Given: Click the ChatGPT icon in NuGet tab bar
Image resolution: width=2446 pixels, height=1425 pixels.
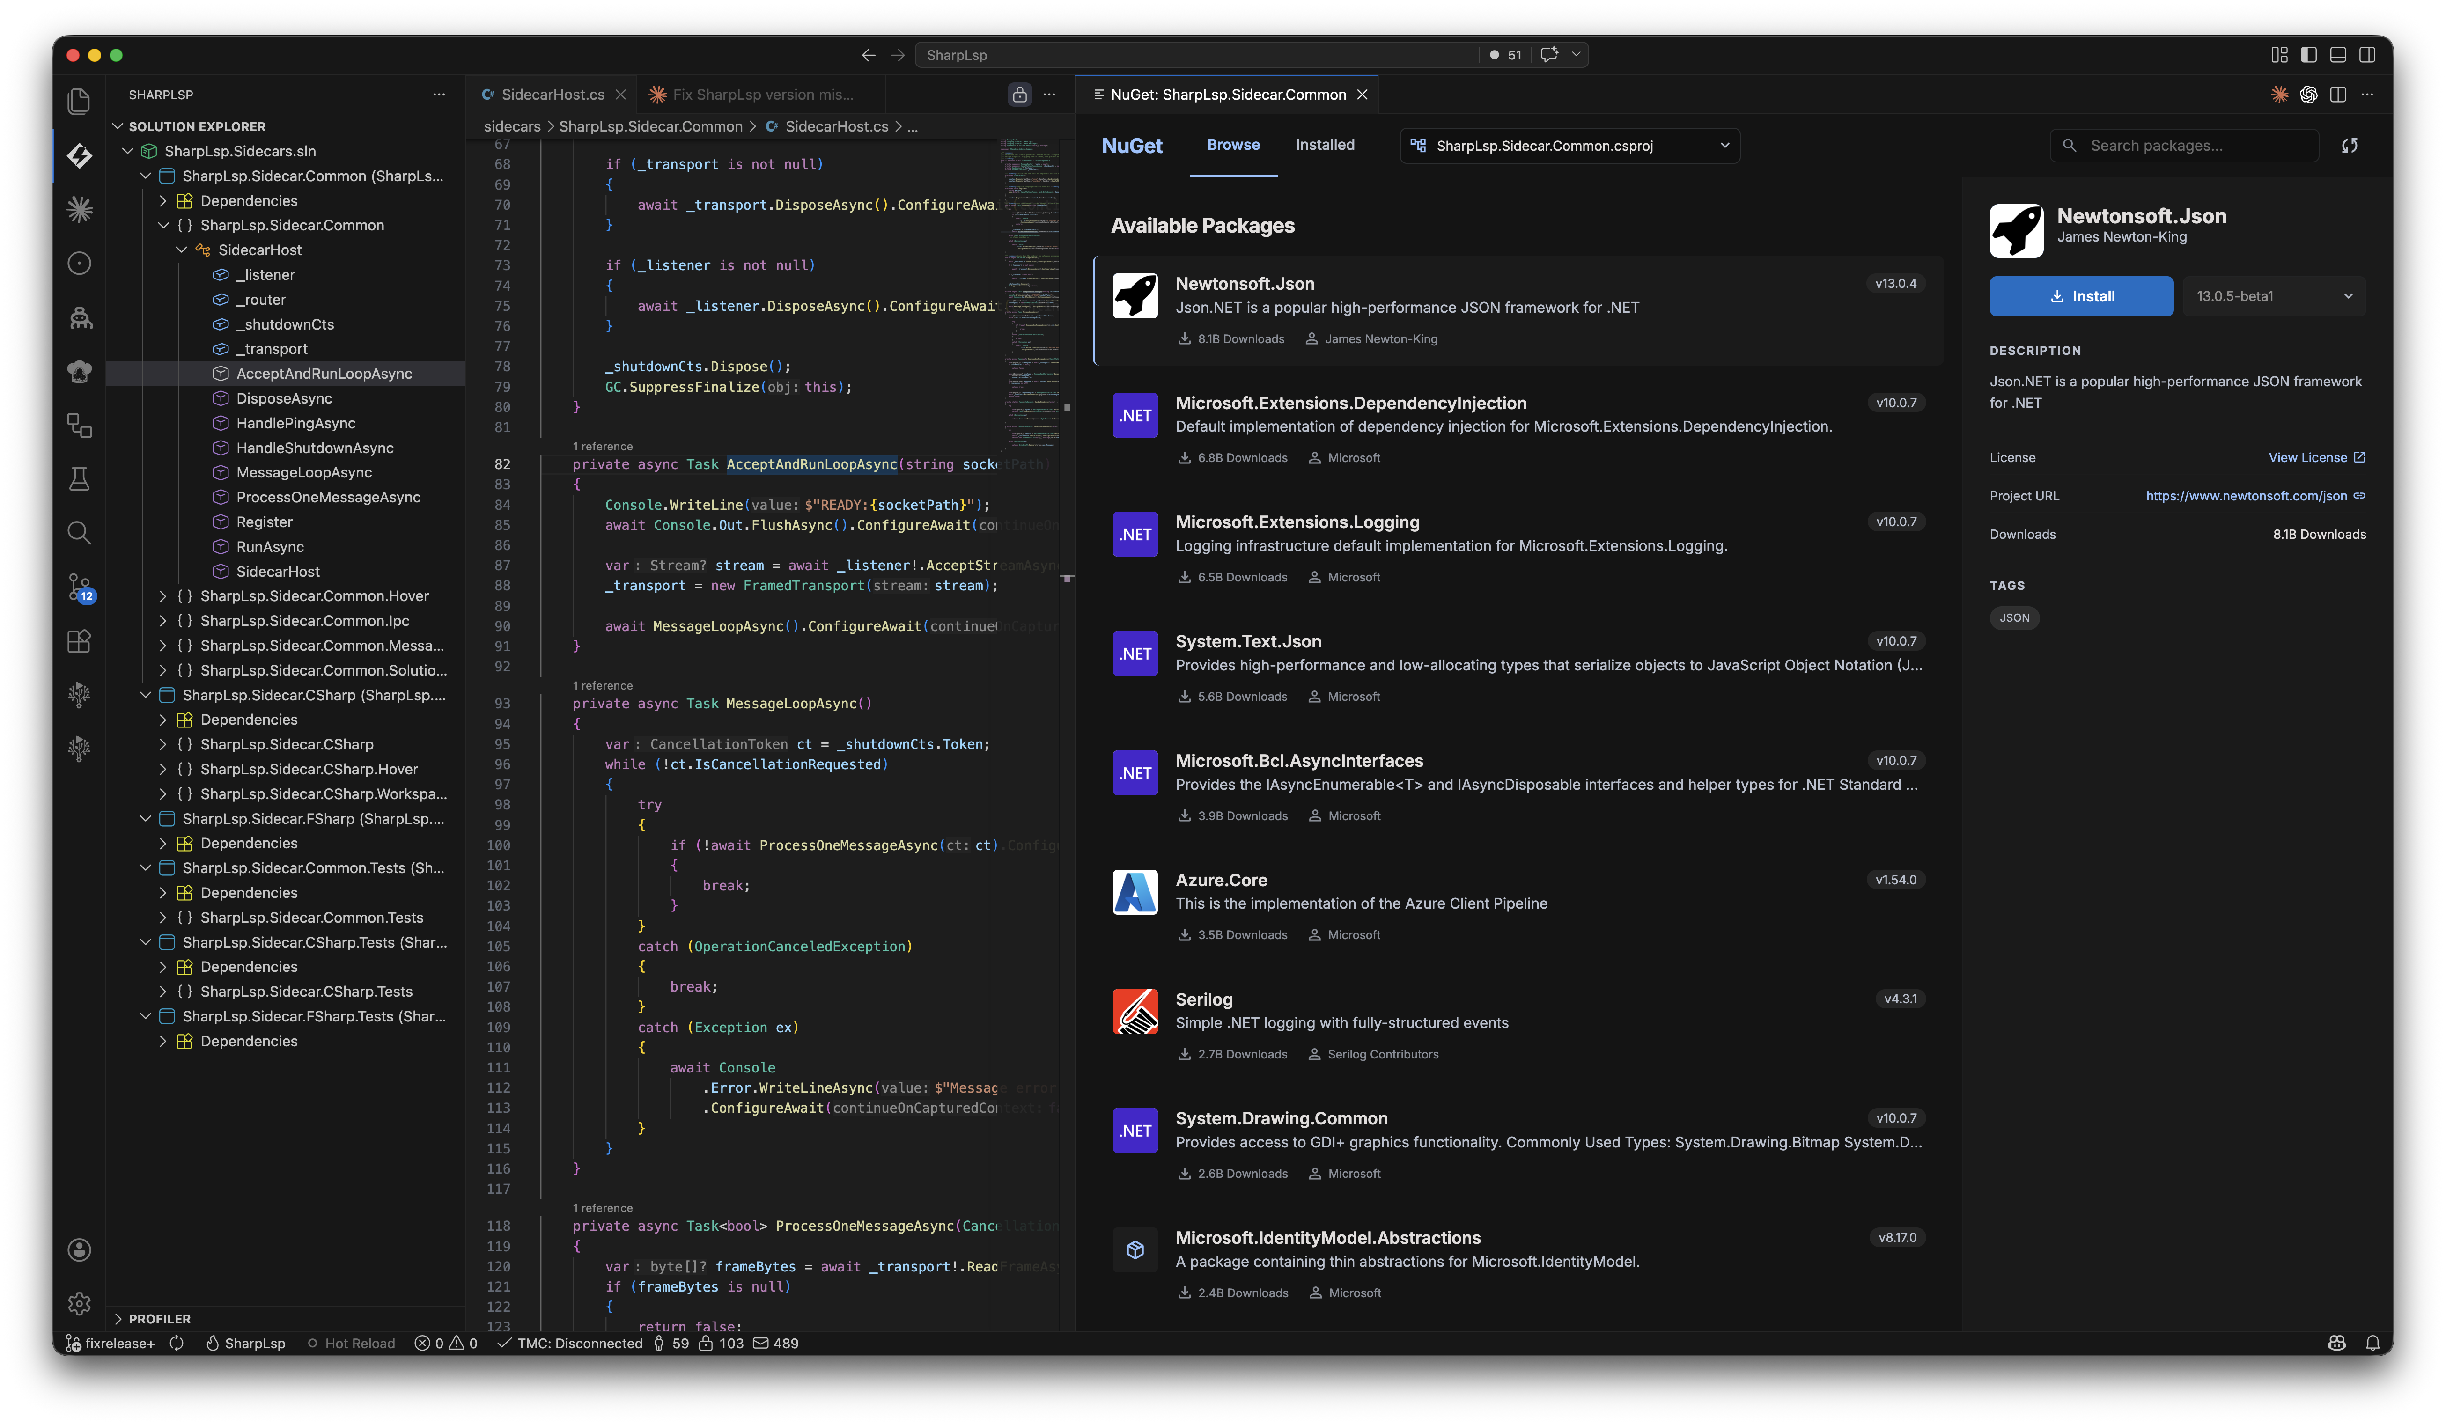Looking at the screenshot, I should pos(2308,94).
